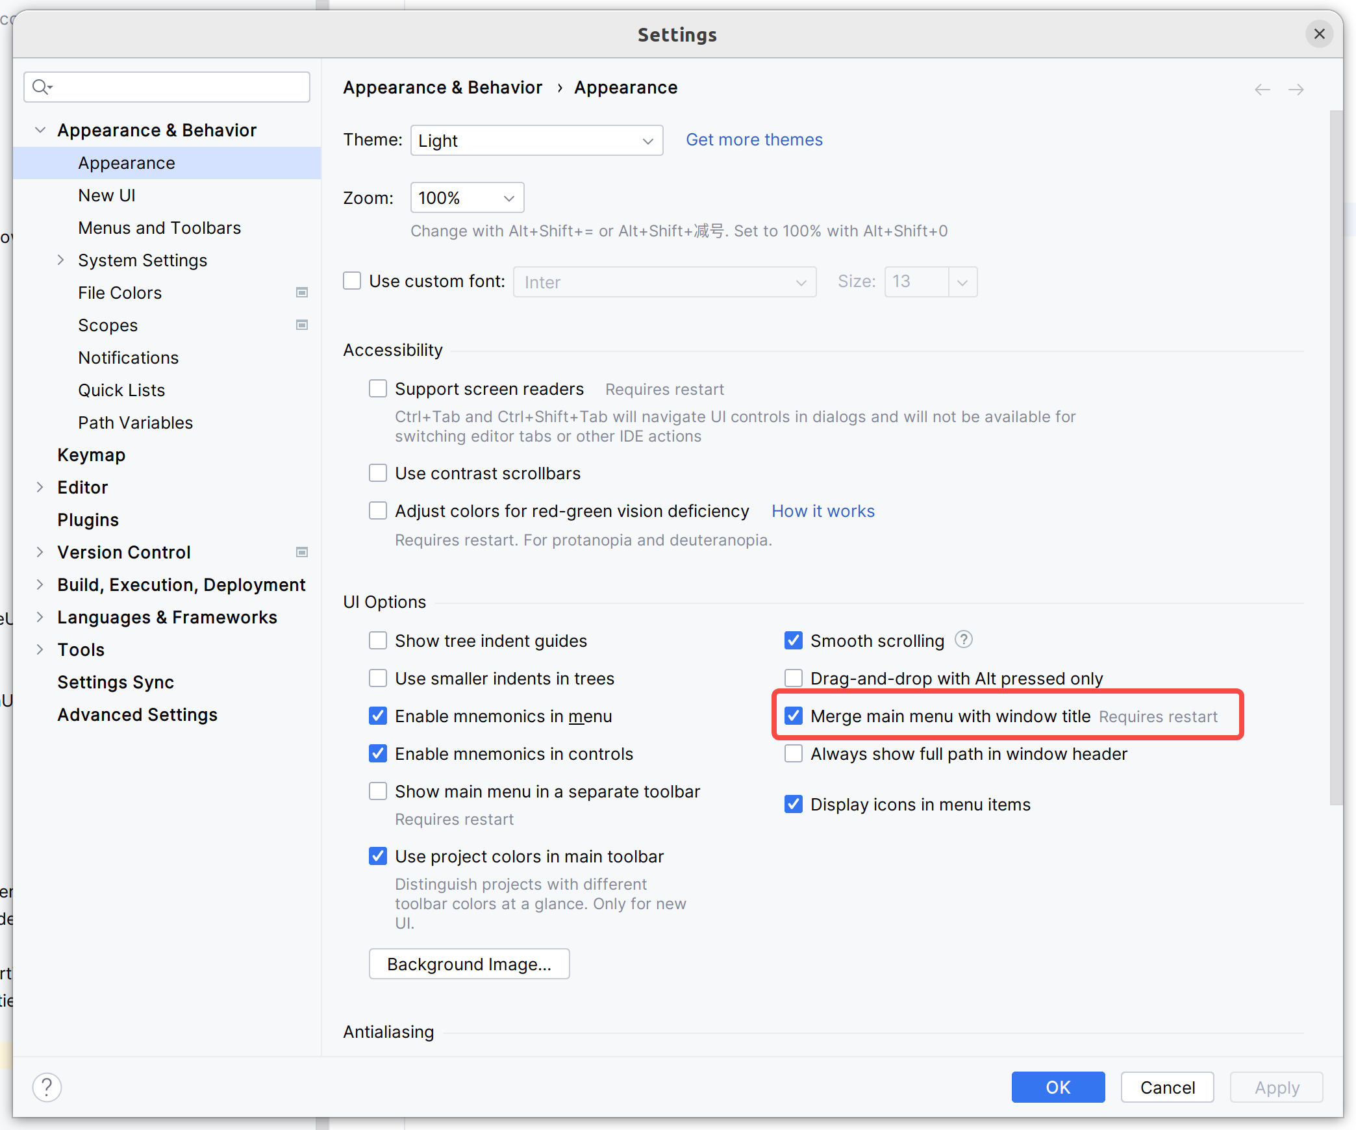Click the search magnifier icon in settings search
The width and height of the screenshot is (1356, 1130).
(x=42, y=86)
